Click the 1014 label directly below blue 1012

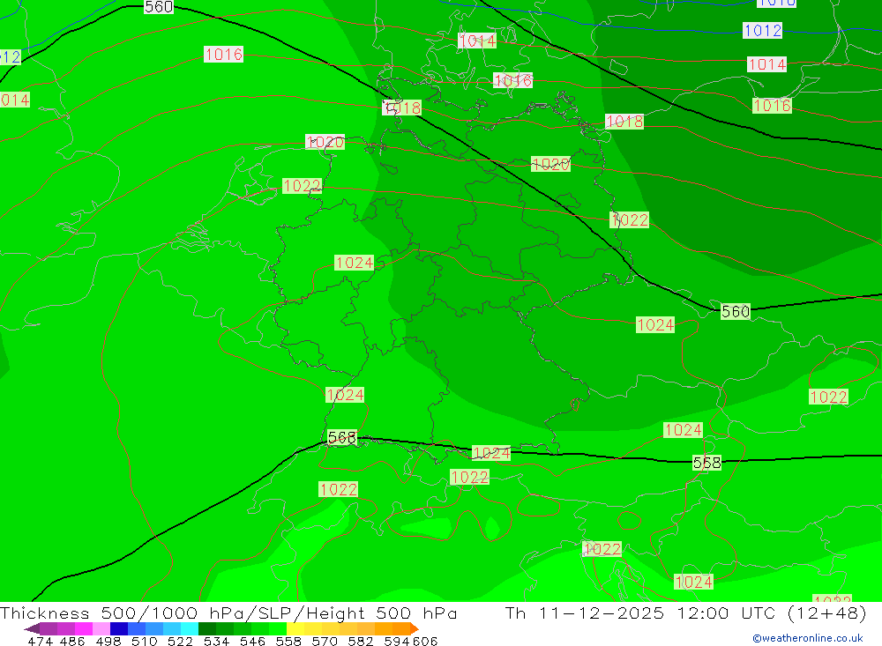[766, 64]
